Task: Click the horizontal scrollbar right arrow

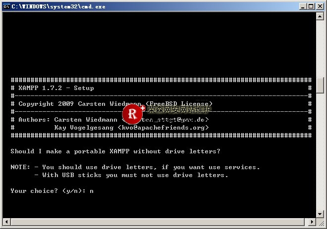Action: click(x=312, y=222)
